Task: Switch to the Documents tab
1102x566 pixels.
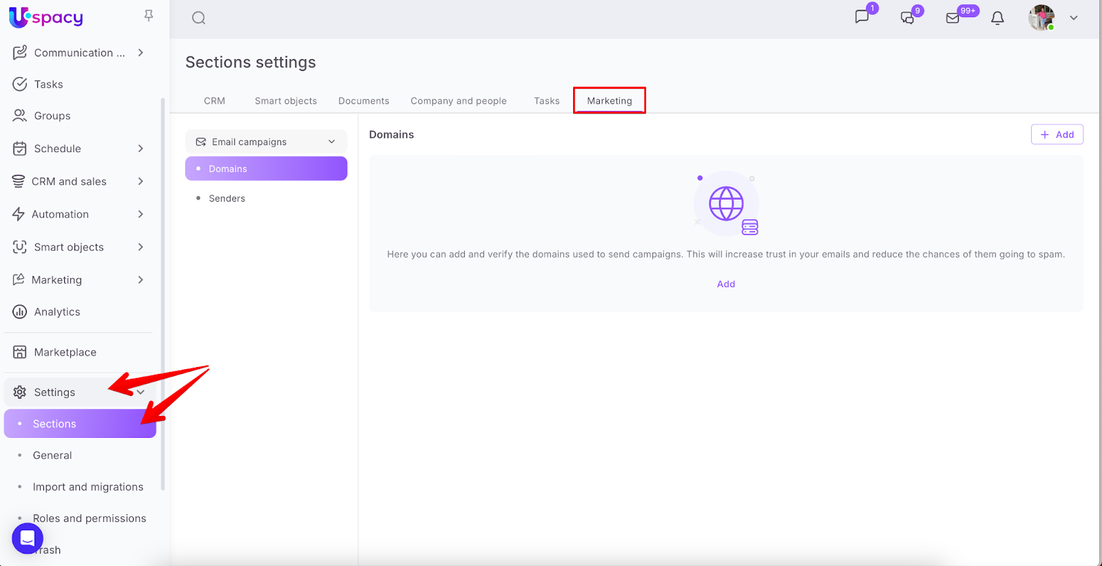Action: click(x=364, y=101)
